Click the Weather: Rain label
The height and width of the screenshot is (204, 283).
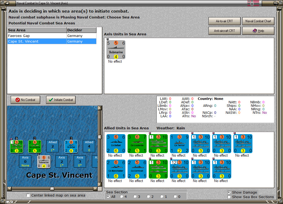170,128
